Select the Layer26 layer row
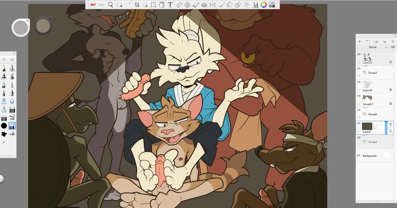 tap(375, 86)
